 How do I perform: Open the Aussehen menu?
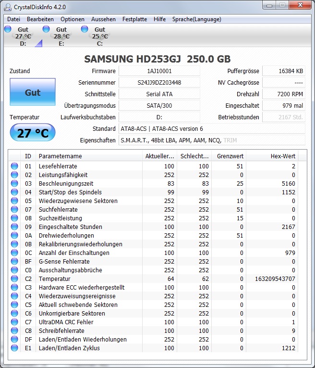(103, 19)
